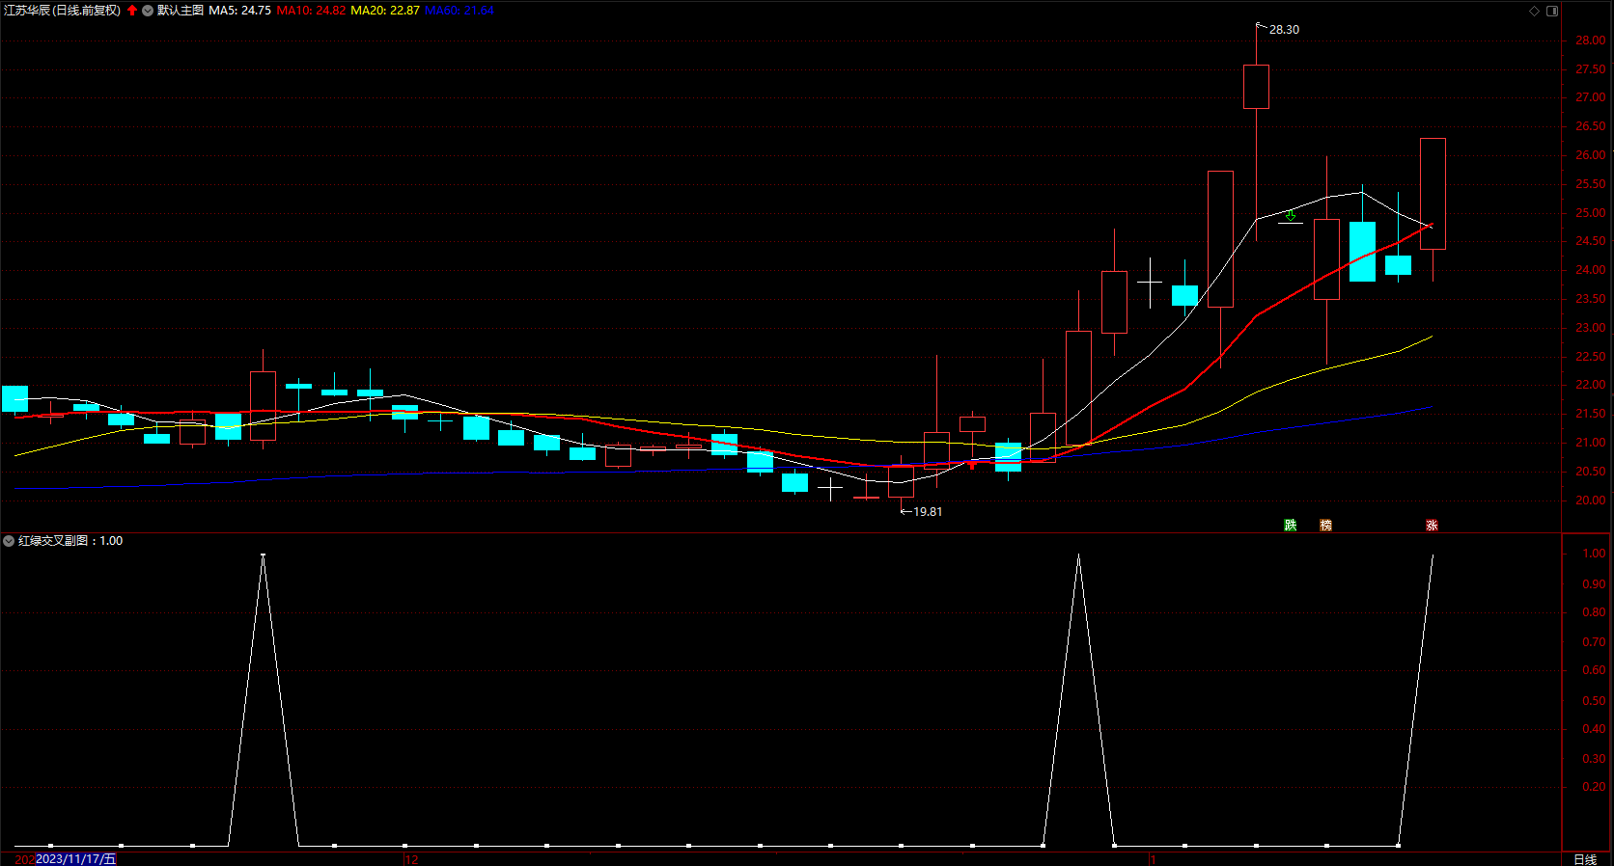Click the tall red candle reaching 28.30

click(x=1256, y=87)
